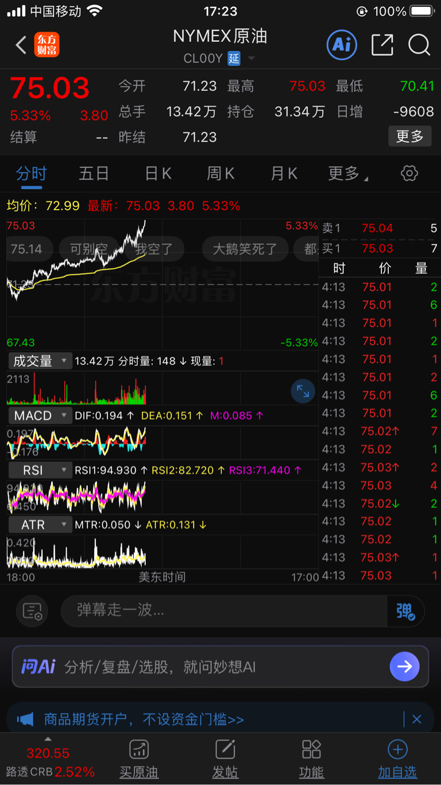The image size is (441, 785).
Task: Tap the megaphone announcement icon
Action: click(x=25, y=719)
